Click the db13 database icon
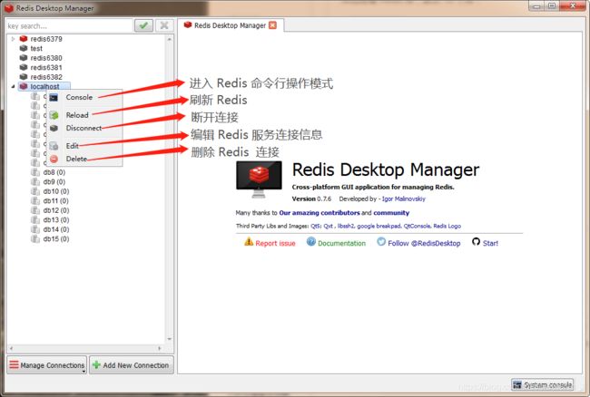 point(35,219)
